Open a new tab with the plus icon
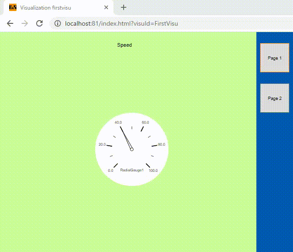 point(124,7)
